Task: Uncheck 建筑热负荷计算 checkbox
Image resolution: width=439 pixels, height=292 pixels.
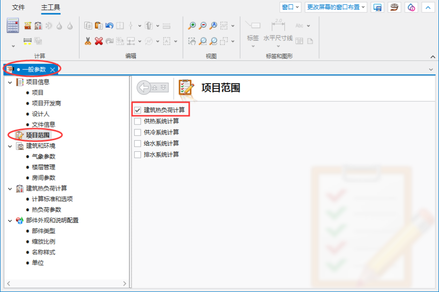Action: [x=138, y=110]
